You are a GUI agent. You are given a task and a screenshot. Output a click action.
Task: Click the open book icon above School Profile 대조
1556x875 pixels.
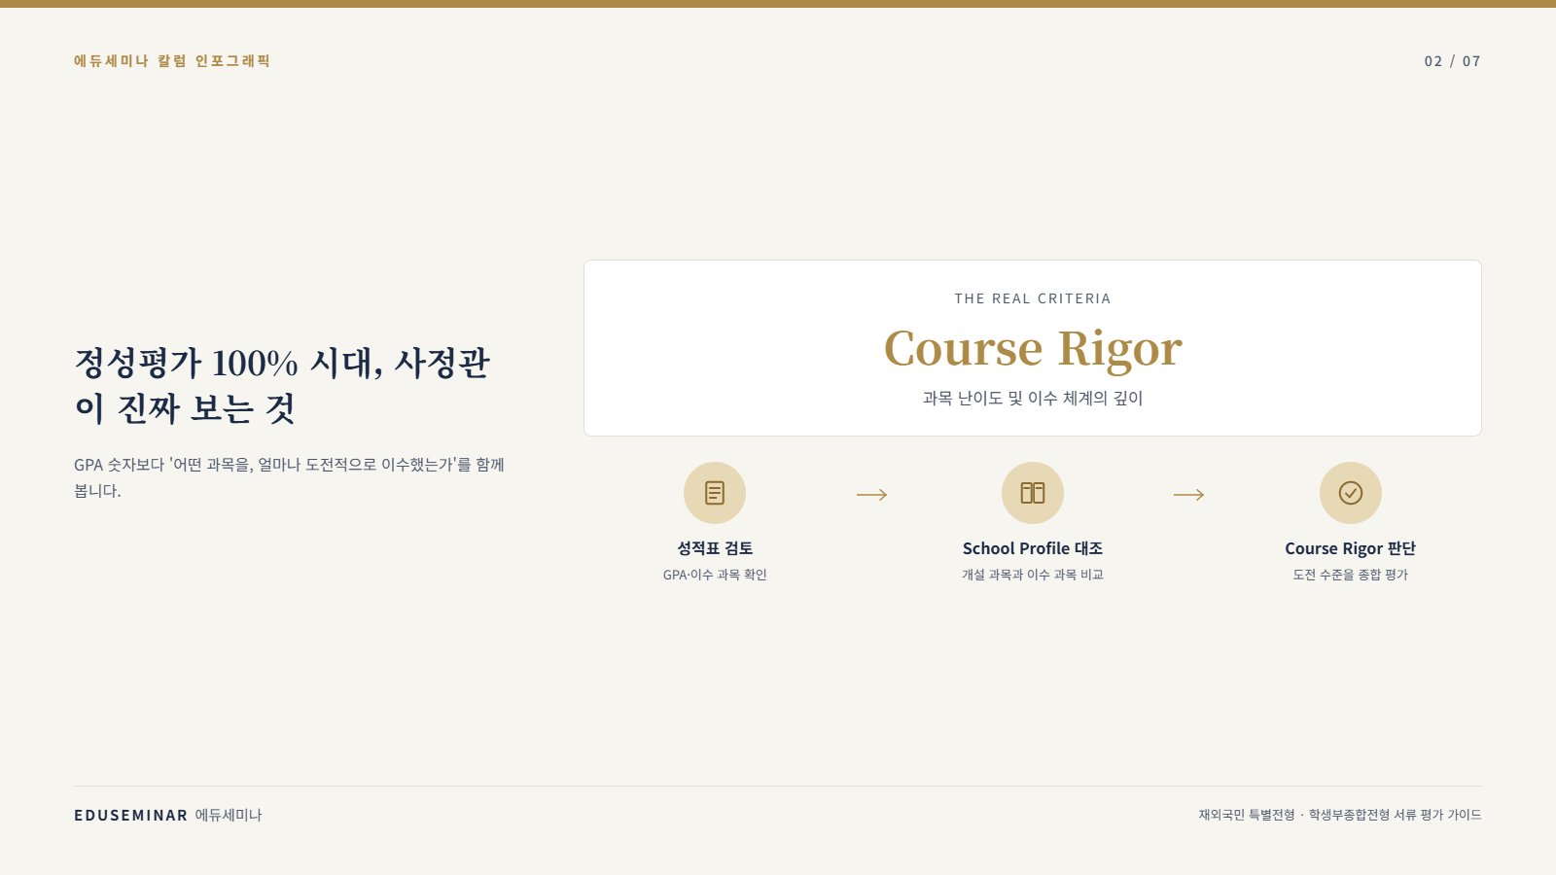[x=1033, y=493]
